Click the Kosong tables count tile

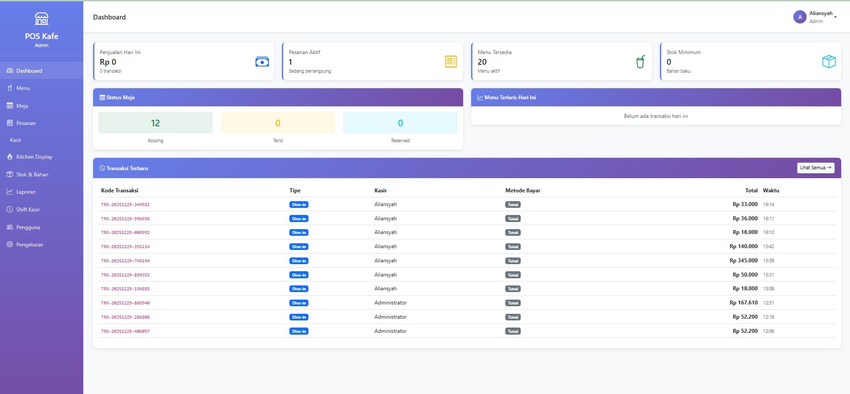[x=155, y=123]
